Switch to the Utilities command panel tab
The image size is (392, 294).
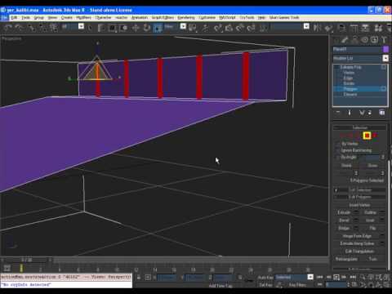(x=384, y=40)
